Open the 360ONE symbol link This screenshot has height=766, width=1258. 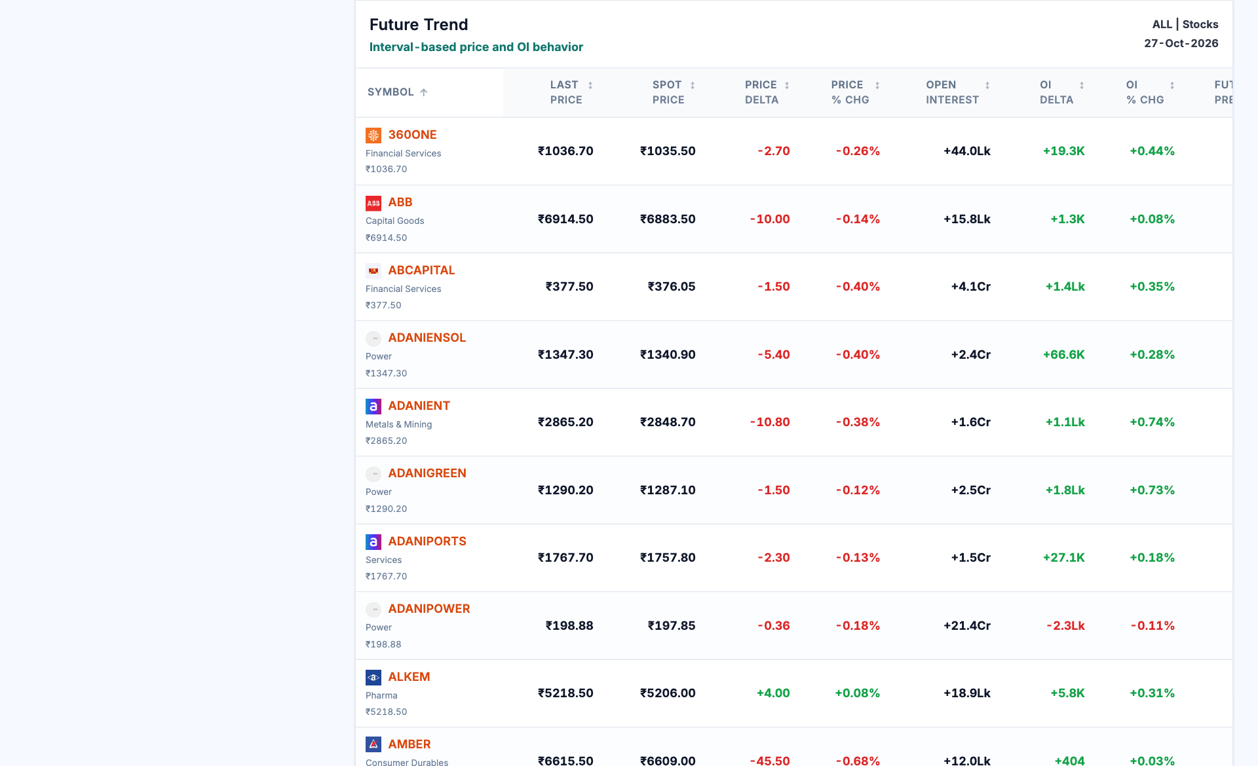coord(412,134)
